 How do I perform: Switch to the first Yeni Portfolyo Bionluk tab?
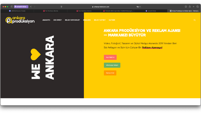point(50,11)
